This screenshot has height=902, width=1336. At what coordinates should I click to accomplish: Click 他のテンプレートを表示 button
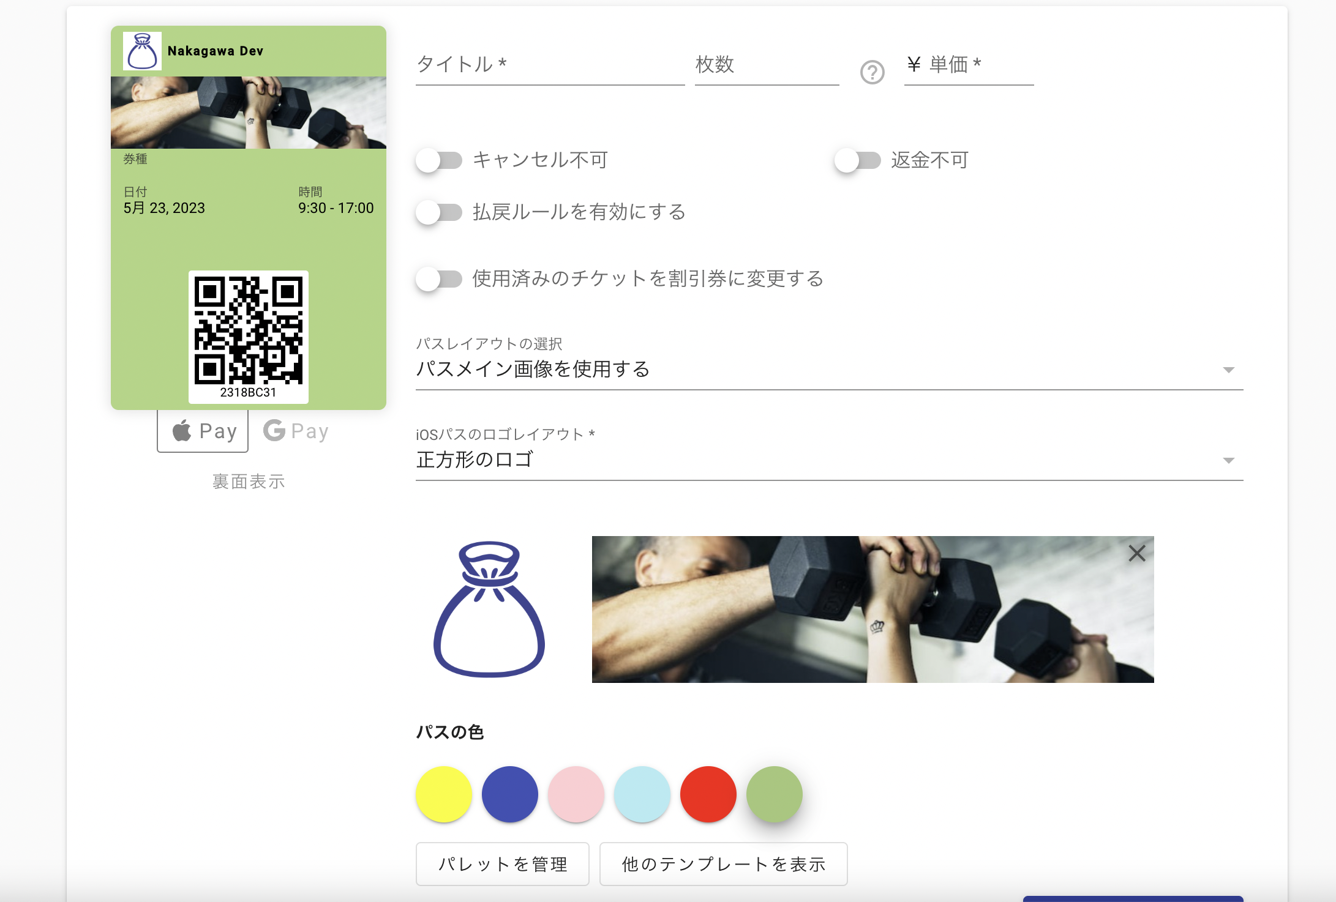pos(723,864)
